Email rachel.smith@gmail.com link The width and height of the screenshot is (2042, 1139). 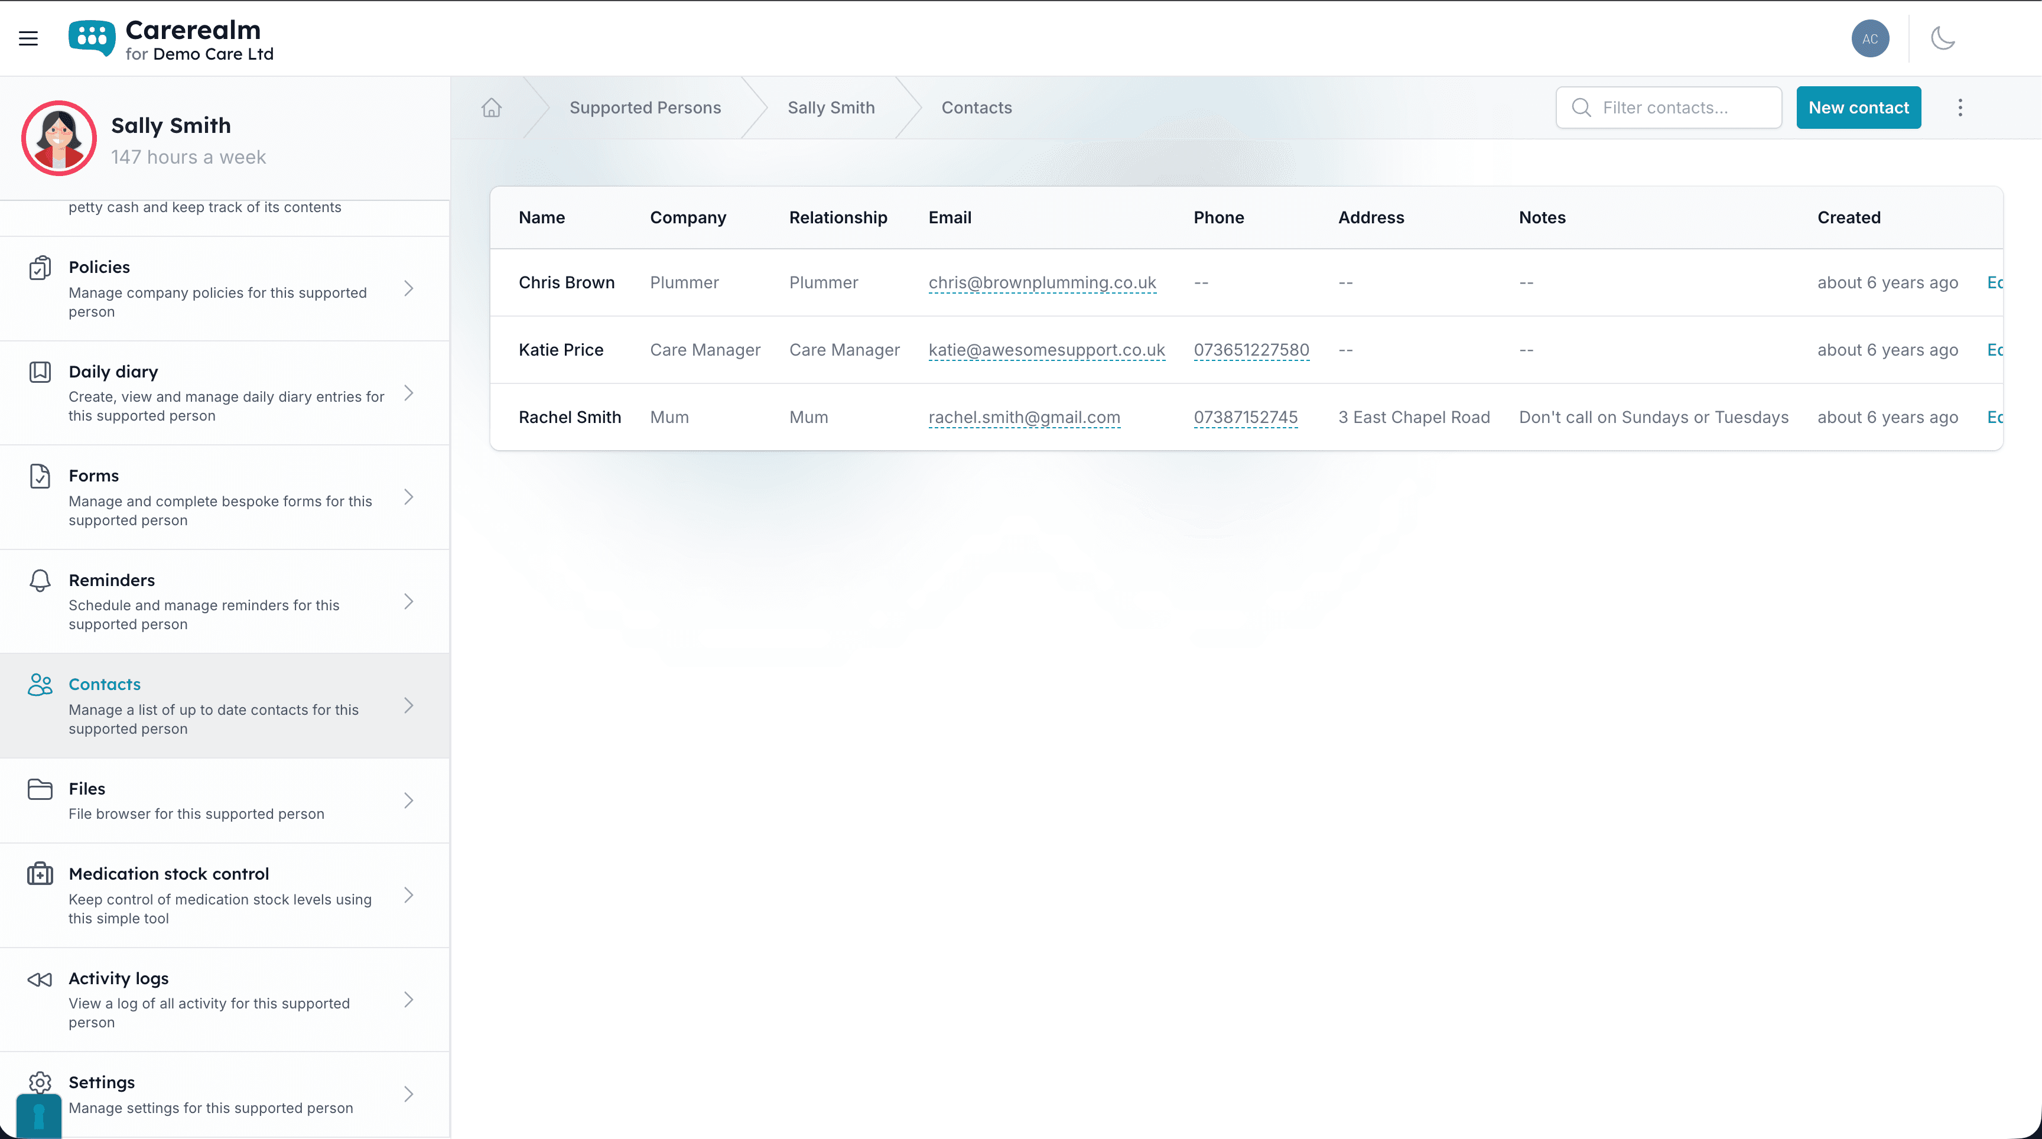tap(1024, 418)
